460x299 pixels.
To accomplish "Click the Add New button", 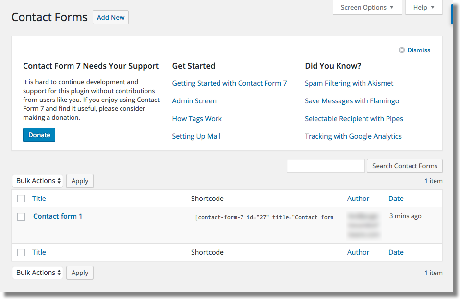I will click(x=110, y=17).
